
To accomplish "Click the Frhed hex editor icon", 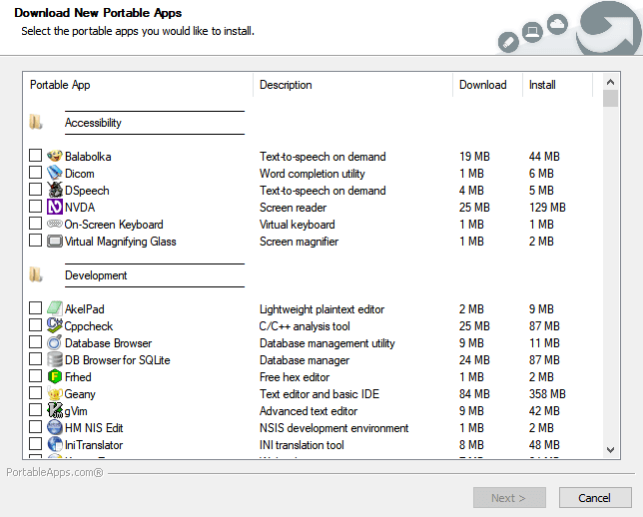I will [55, 377].
